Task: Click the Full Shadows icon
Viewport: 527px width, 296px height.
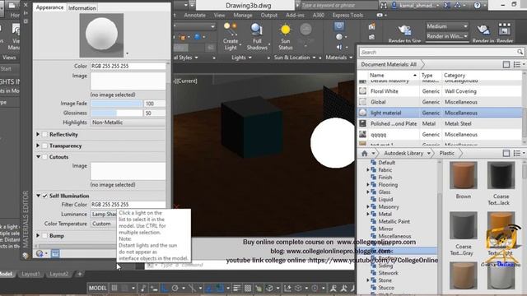Action: point(256,30)
